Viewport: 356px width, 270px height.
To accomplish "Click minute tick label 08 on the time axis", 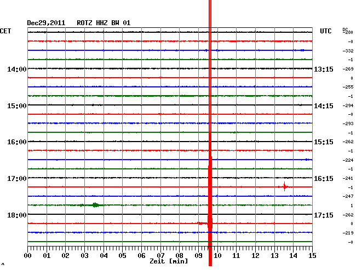I will pyautogui.click(x=179, y=256).
